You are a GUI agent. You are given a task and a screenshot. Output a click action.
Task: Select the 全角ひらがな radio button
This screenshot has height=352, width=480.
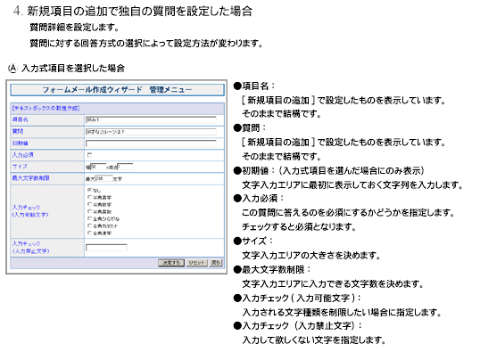[x=89, y=218]
